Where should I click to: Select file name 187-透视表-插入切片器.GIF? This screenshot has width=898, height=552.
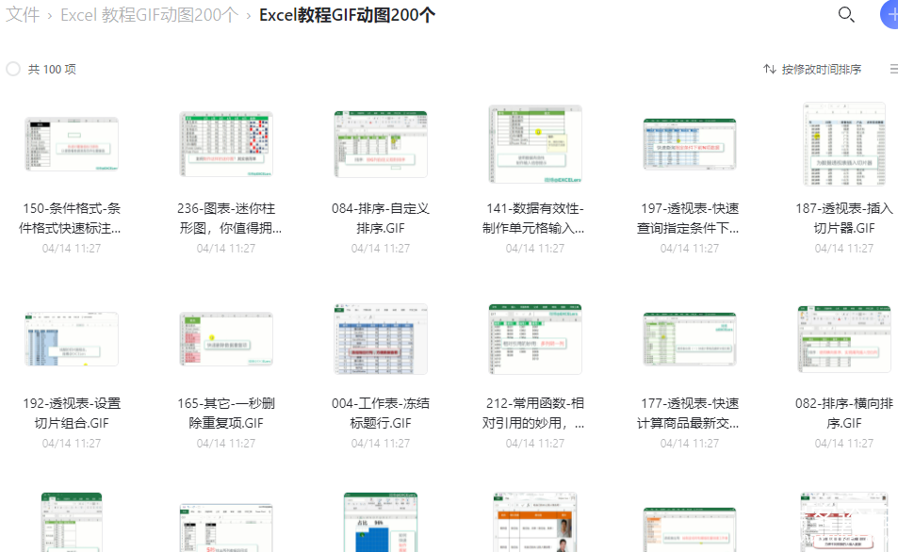844,219
